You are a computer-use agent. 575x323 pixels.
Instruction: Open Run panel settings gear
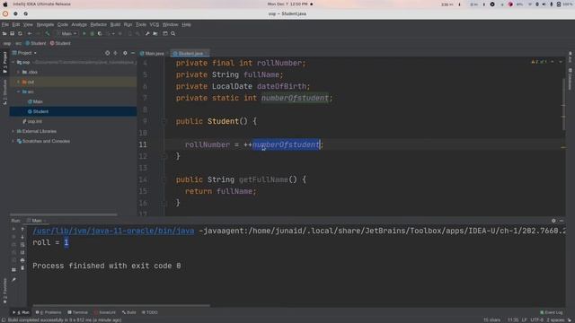(x=553, y=221)
